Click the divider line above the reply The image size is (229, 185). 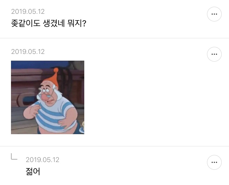(x=114, y=146)
